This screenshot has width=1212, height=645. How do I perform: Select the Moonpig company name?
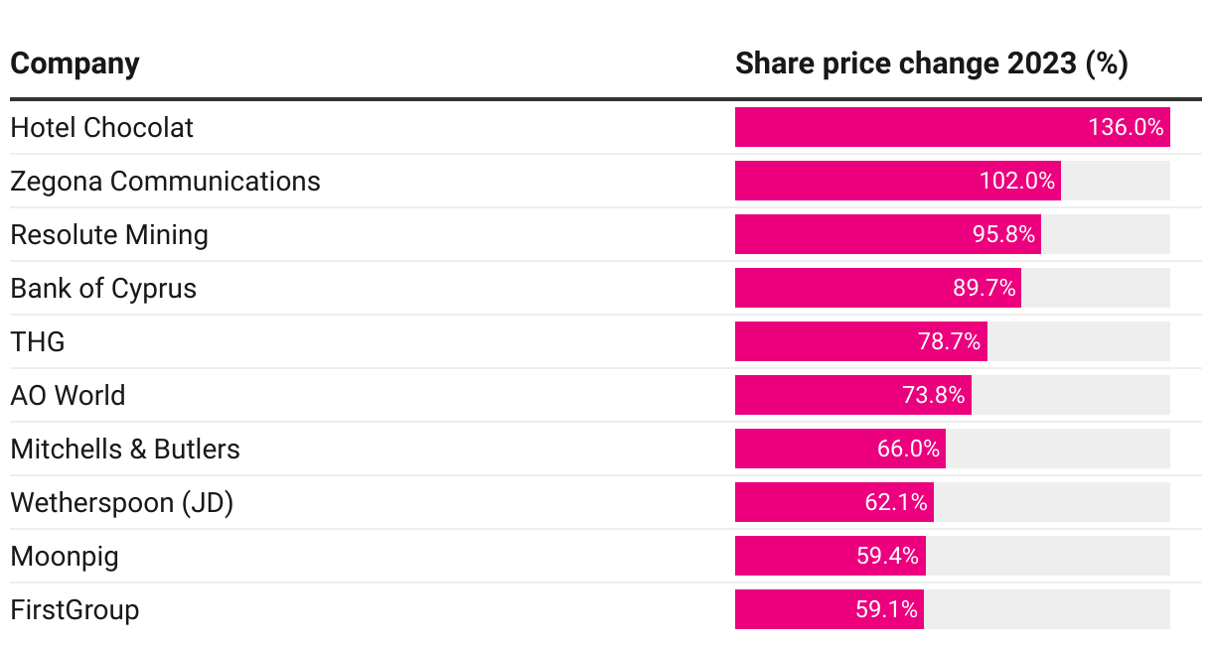[65, 557]
